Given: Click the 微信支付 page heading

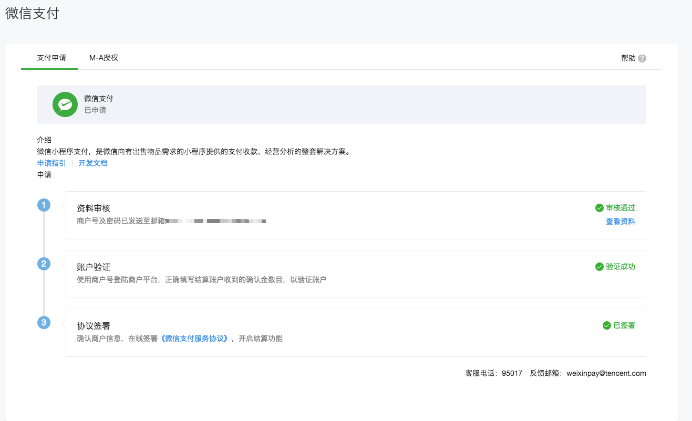Looking at the screenshot, I should tap(32, 14).
